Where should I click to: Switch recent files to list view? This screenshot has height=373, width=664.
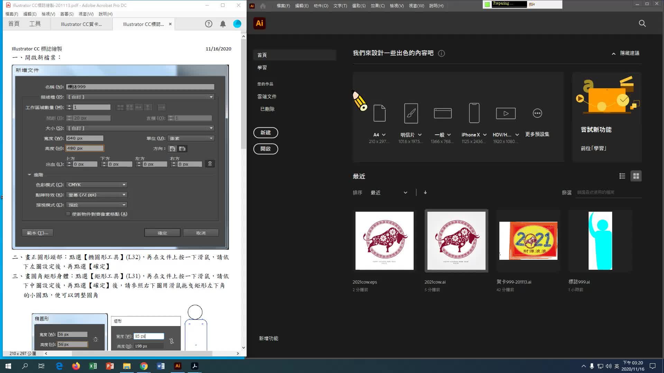click(x=622, y=176)
